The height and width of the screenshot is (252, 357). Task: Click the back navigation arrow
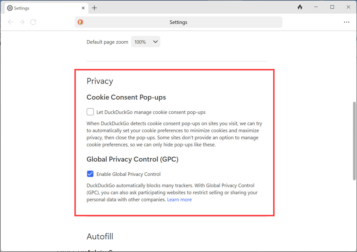click(x=11, y=22)
